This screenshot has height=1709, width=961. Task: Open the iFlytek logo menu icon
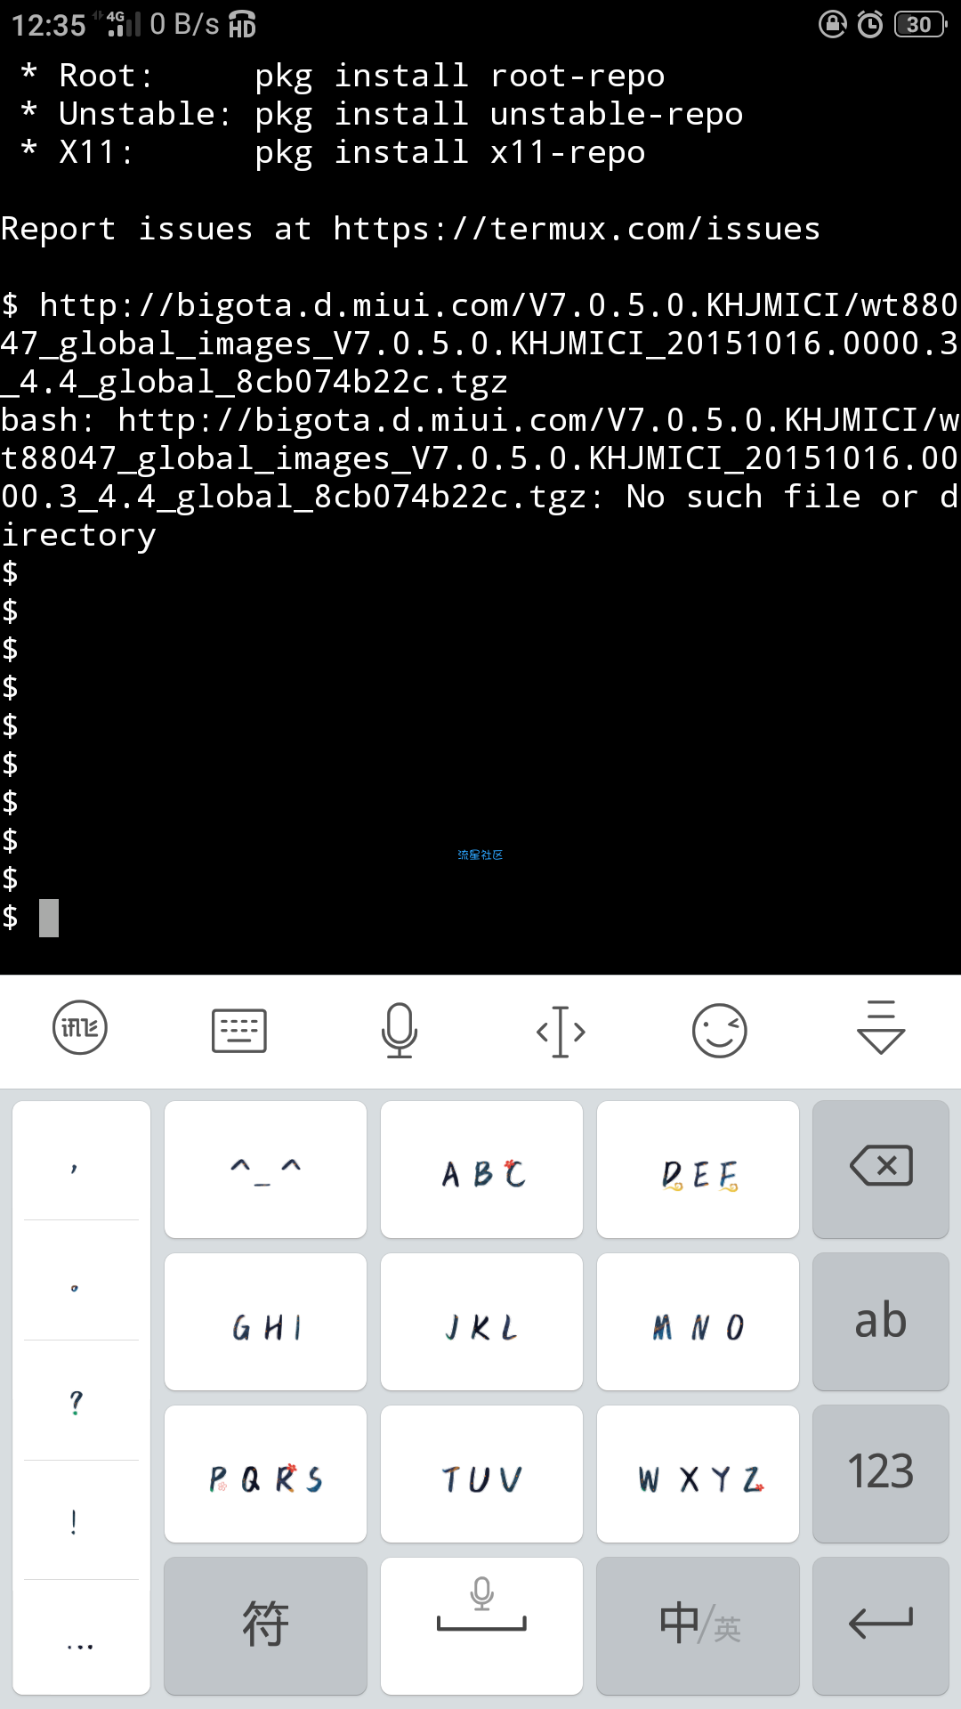[x=80, y=1027]
